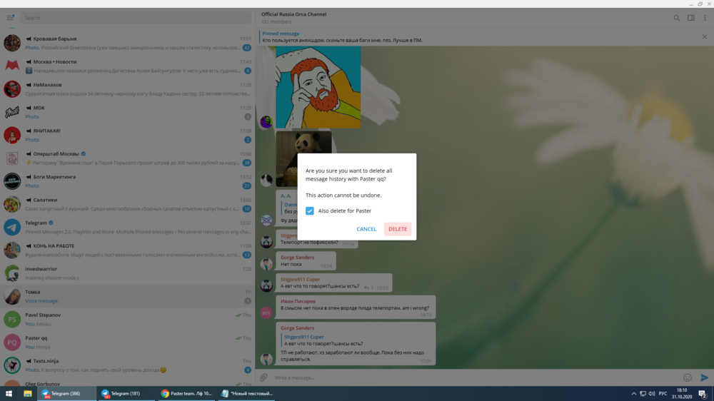Open the Texts.ninja channel
The width and height of the screenshot is (714, 401).
[x=128, y=365]
